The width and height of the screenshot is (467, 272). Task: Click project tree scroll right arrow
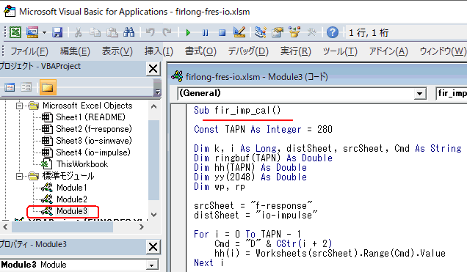pyautogui.click(x=142, y=227)
